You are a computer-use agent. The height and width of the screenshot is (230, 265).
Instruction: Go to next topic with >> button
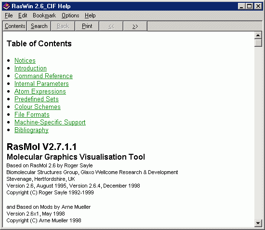coord(135,26)
